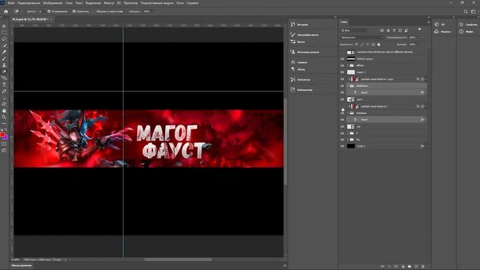Screen dimensions: 480x270
Task: Open the Свойства (Properties) panel
Action: pos(468,25)
